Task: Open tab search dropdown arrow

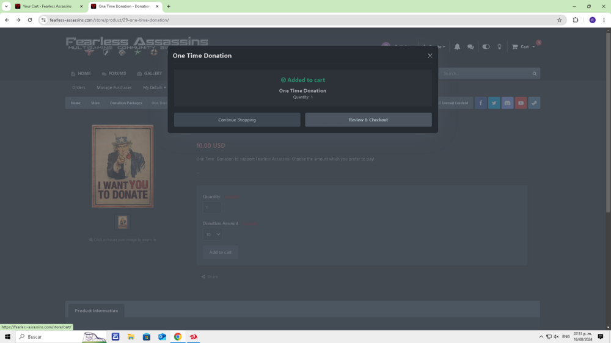Action: click(6, 6)
